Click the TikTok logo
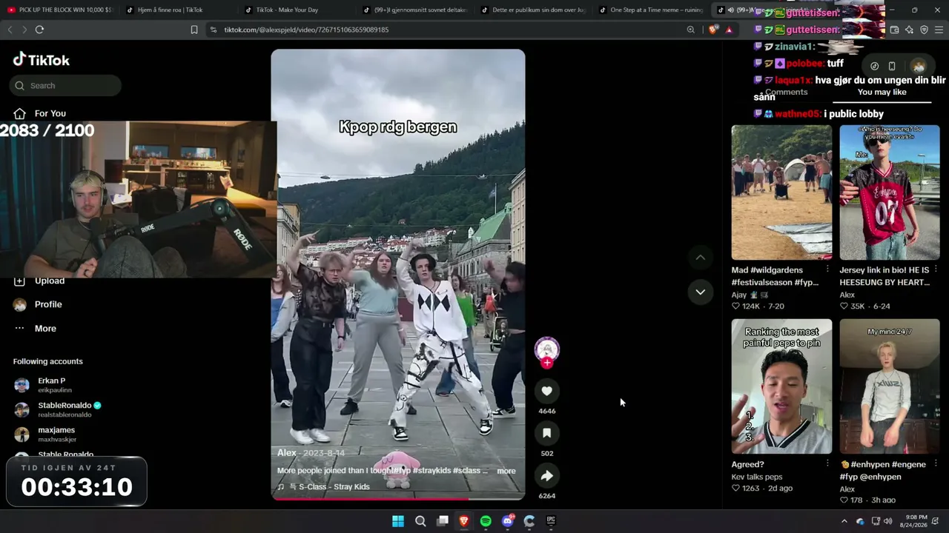The image size is (949, 533). click(x=42, y=60)
